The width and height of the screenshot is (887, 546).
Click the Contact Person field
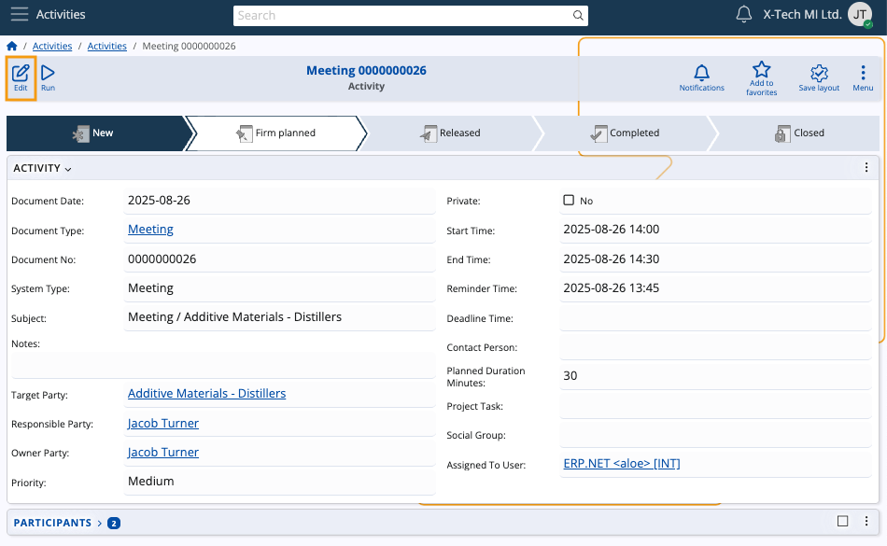[715, 346]
